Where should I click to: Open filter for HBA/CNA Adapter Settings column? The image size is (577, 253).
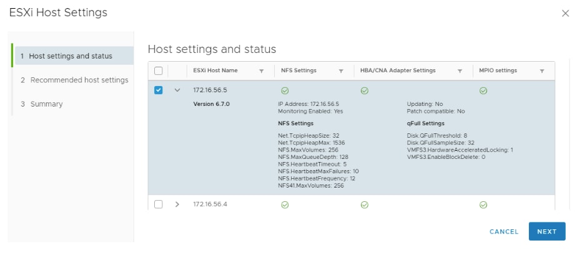[460, 71]
